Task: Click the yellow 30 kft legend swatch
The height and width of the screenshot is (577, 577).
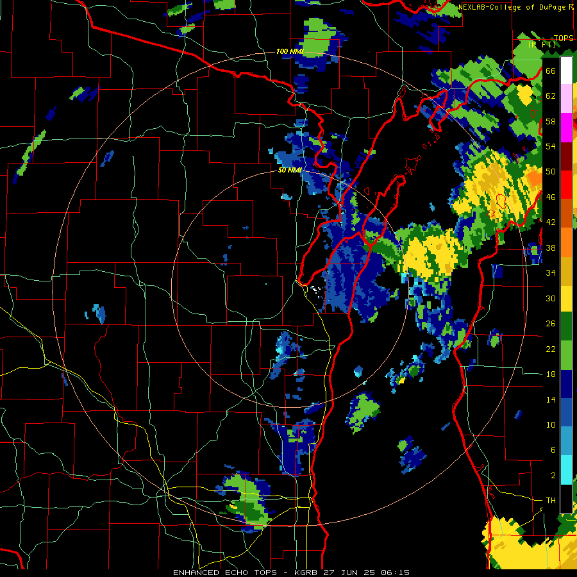Action: click(566, 298)
